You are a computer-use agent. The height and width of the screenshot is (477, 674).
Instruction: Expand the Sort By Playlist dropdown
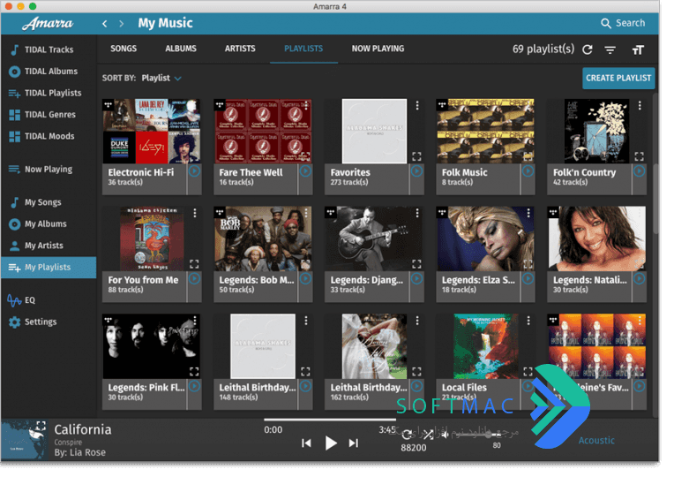[x=161, y=78]
